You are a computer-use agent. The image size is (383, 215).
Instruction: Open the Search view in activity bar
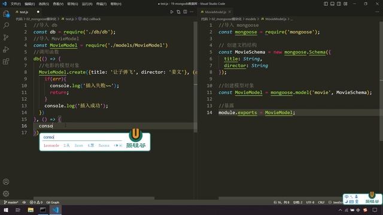click(6, 25)
